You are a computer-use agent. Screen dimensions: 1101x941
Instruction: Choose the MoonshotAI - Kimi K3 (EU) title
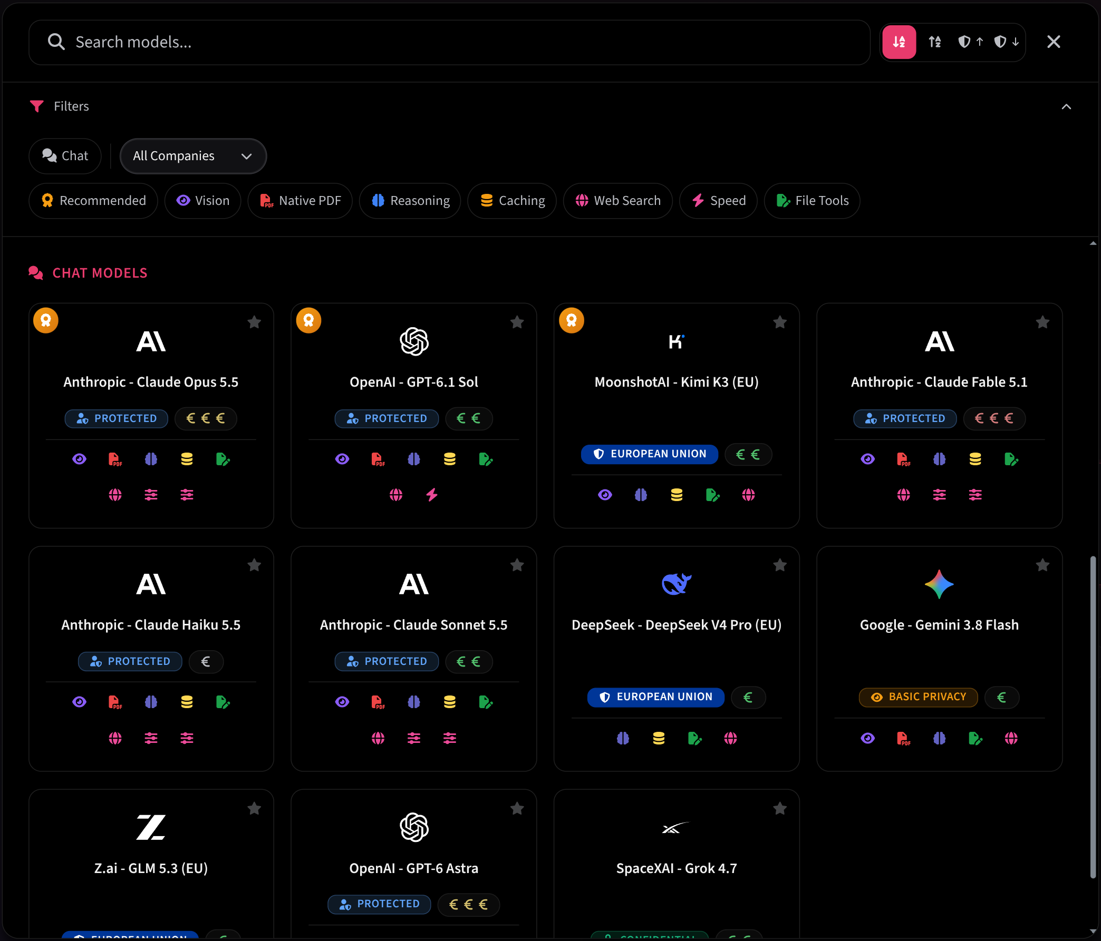(677, 382)
